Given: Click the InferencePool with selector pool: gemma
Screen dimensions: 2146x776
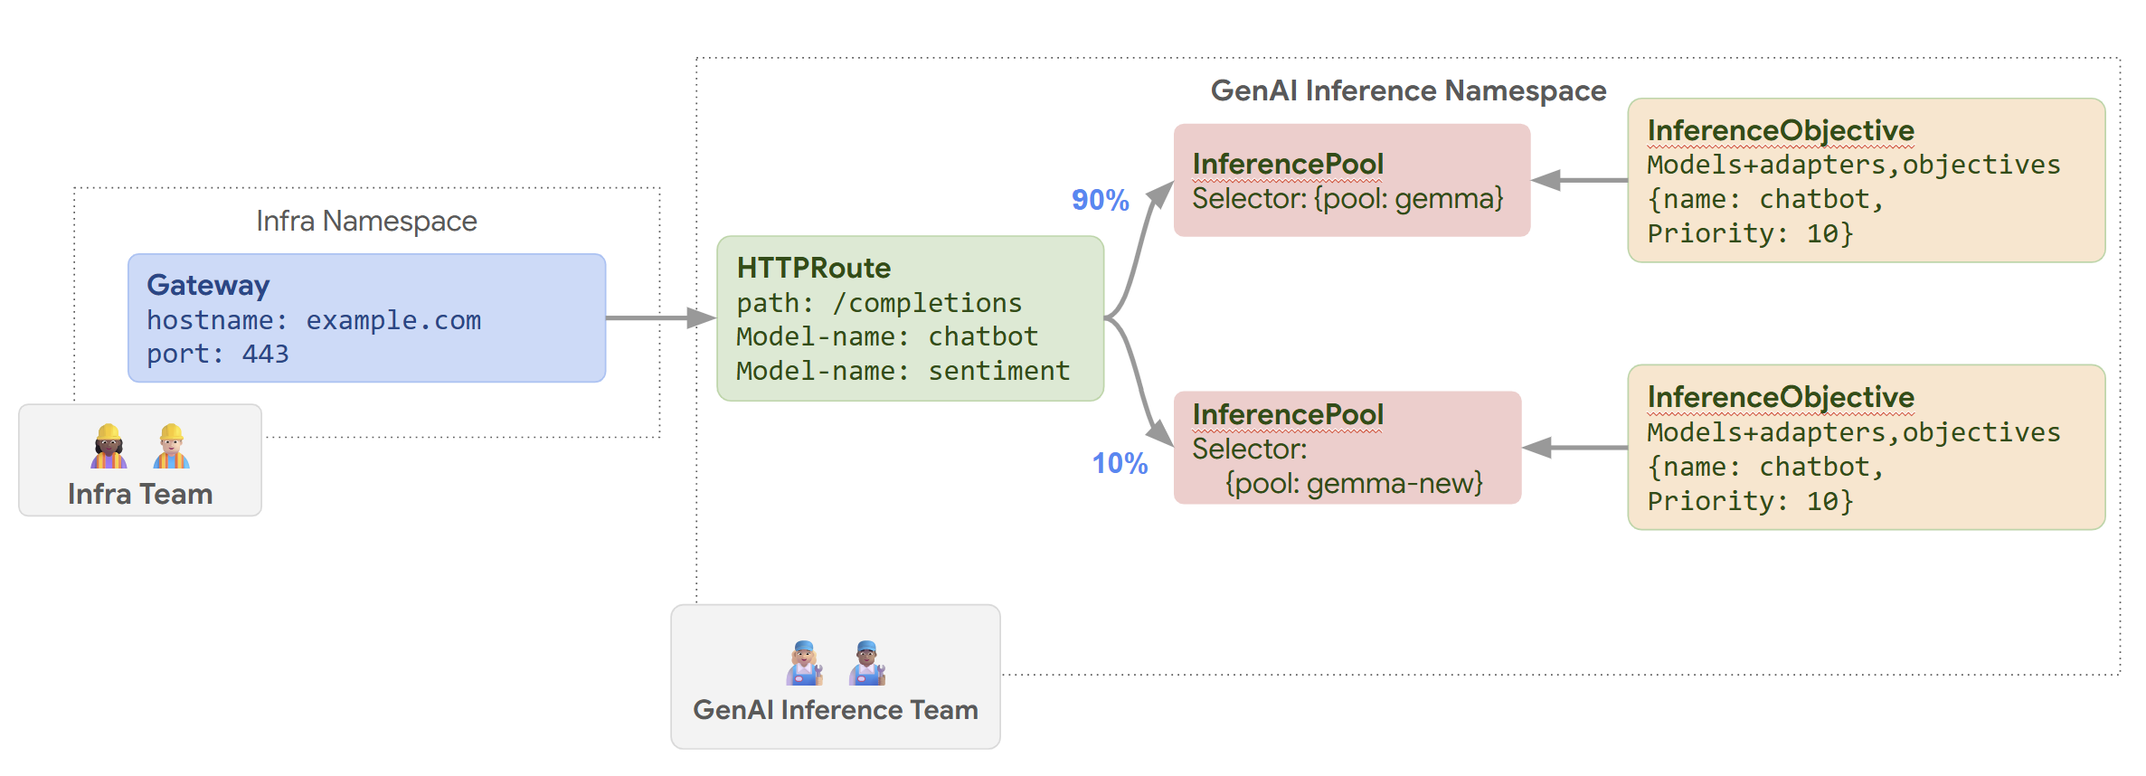Looking at the screenshot, I should tap(1351, 180).
